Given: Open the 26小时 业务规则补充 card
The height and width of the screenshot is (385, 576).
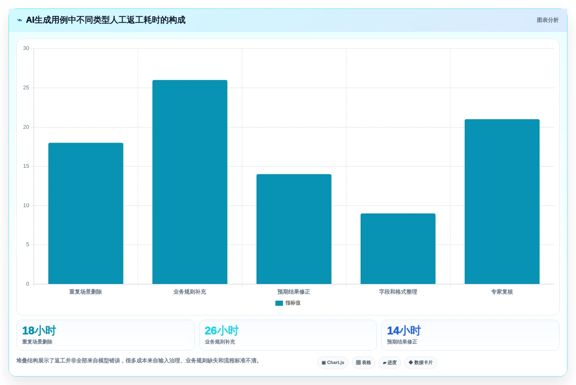Looking at the screenshot, I should (x=288, y=335).
